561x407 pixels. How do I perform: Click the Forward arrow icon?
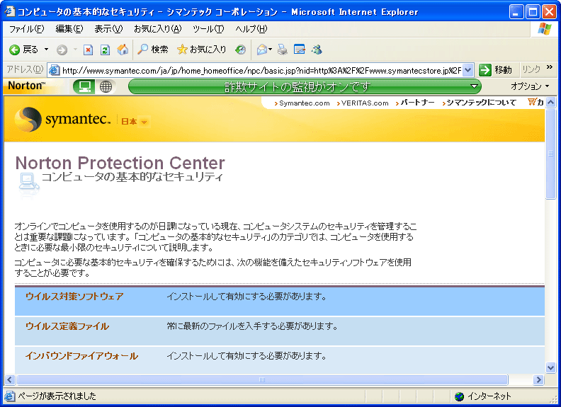(62, 50)
